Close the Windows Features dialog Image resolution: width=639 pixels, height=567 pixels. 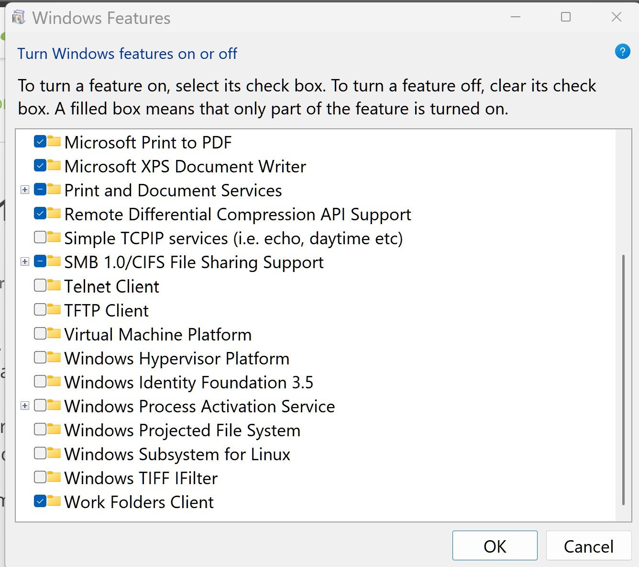point(617,17)
